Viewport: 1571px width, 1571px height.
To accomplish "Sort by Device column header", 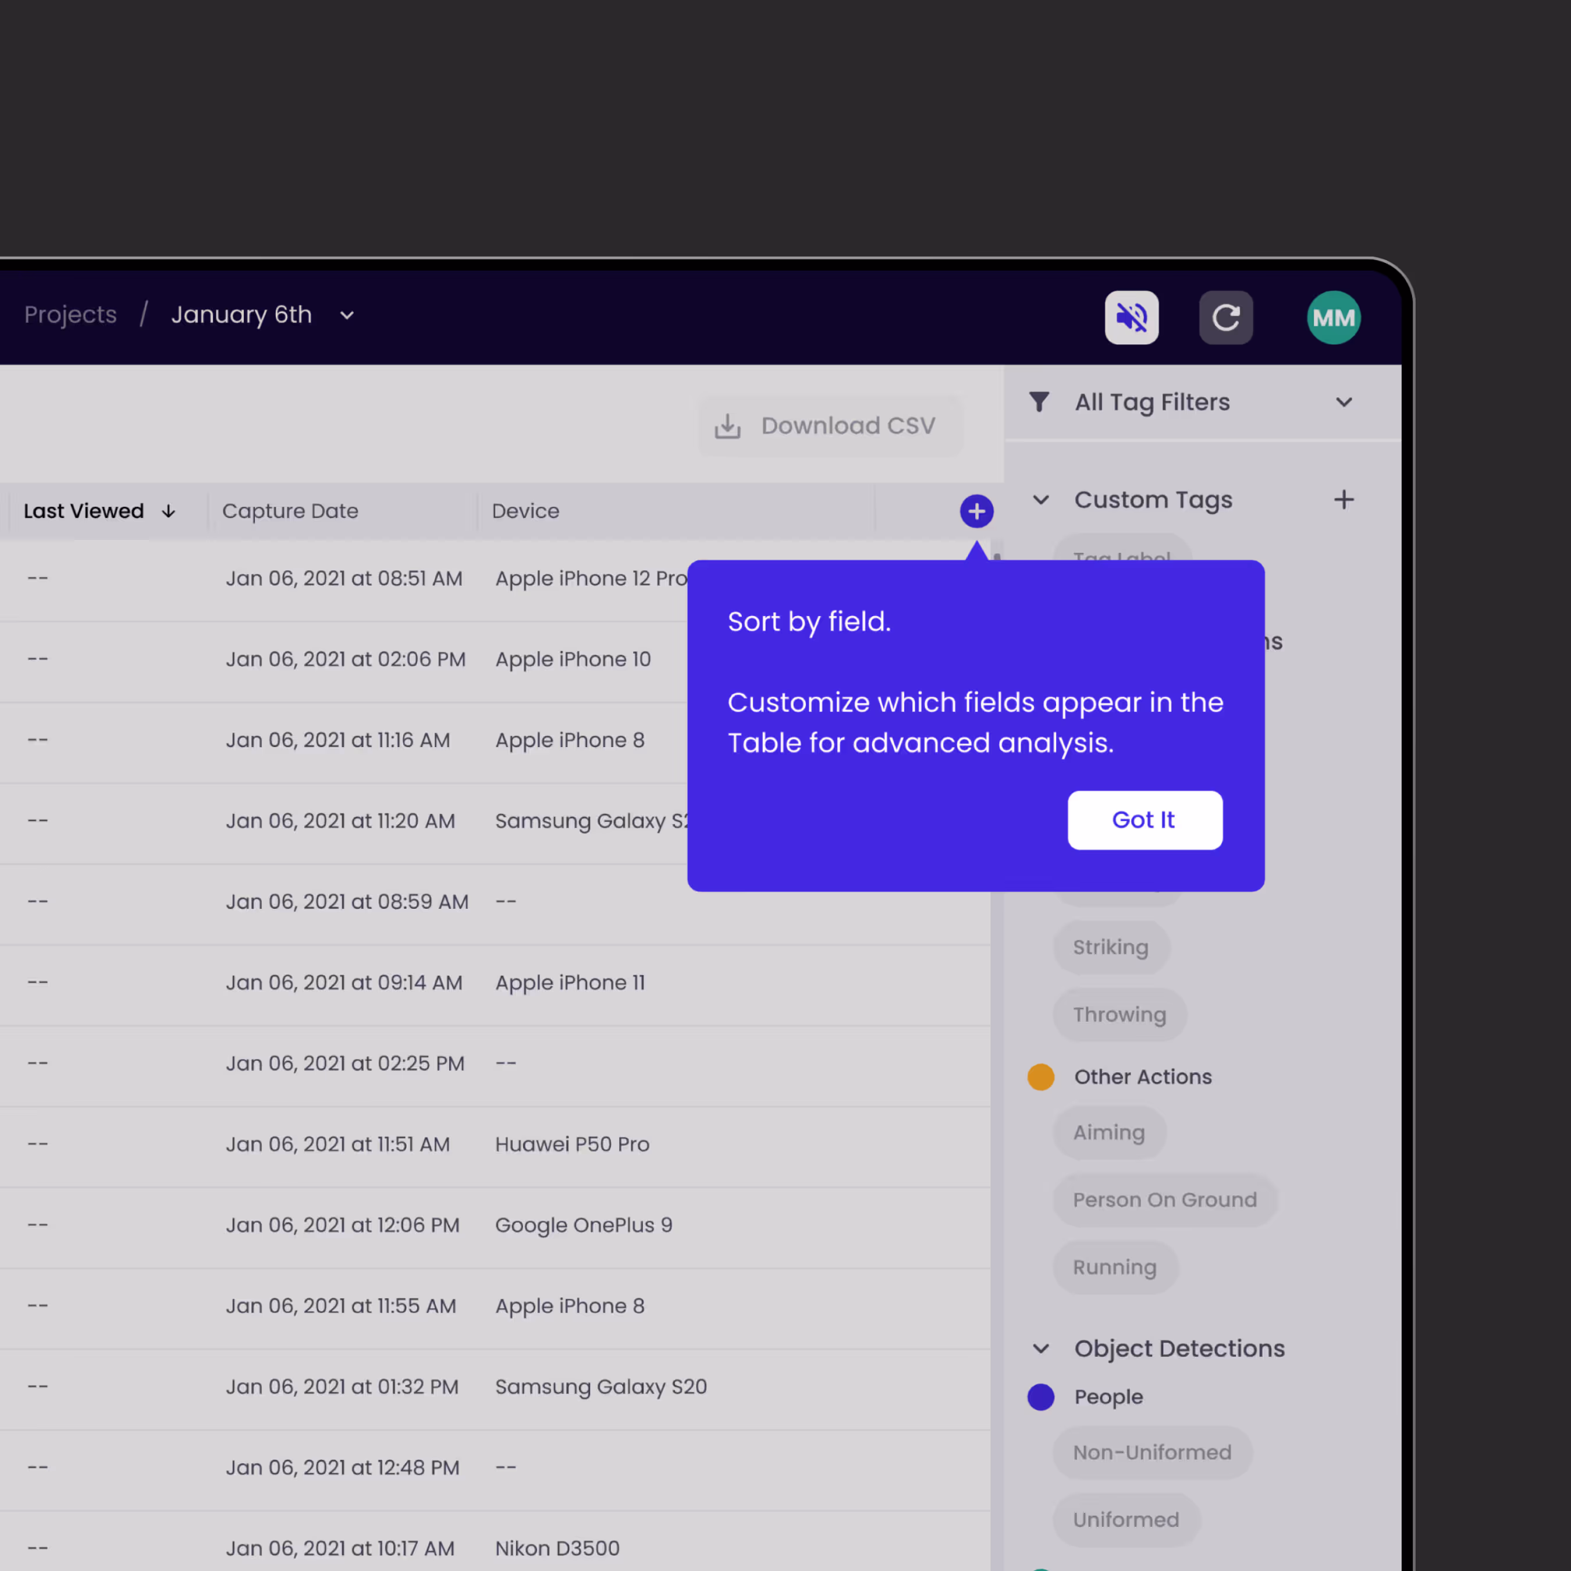I will tap(525, 511).
